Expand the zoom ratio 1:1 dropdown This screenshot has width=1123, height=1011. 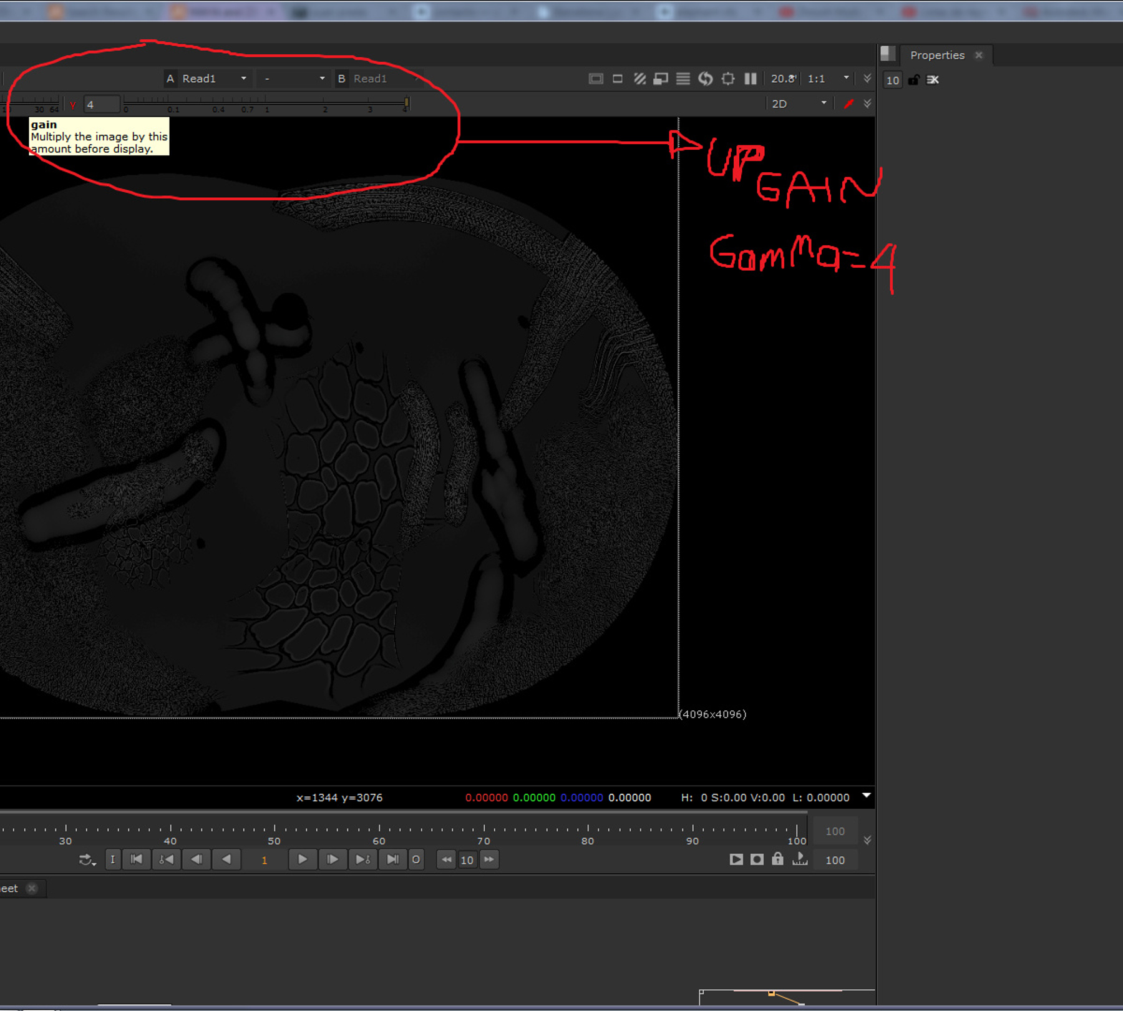[845, 79]
